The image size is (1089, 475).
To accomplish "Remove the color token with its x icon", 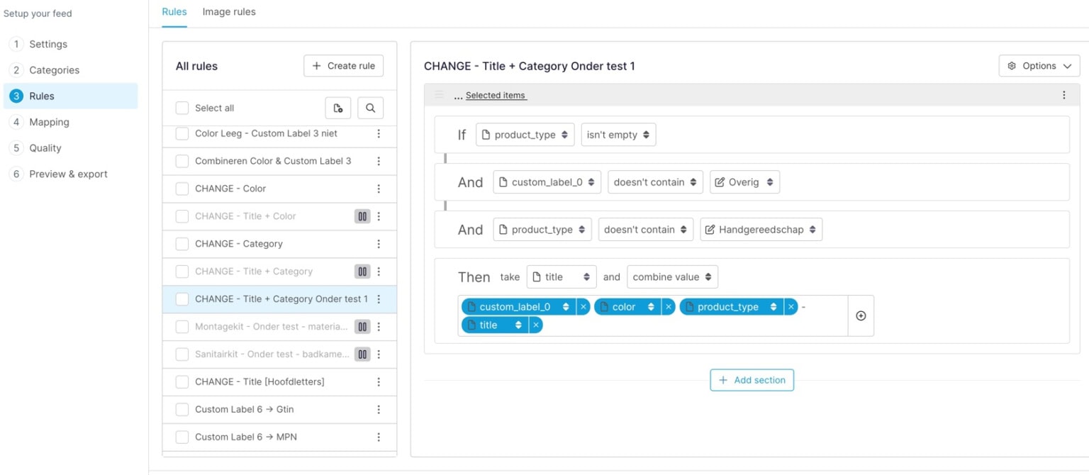I will click(667, 306).
